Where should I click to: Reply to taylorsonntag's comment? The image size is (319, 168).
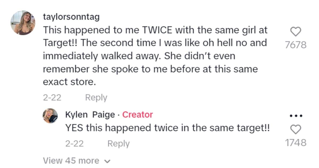(96, 98)
